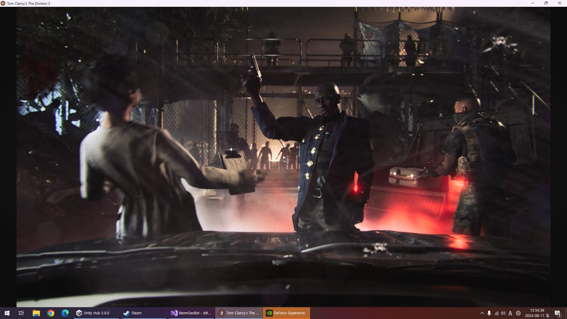Open the Windows Start menu
Image resolution: width=567 pixels, height=319 pixels.
point(7,313)
